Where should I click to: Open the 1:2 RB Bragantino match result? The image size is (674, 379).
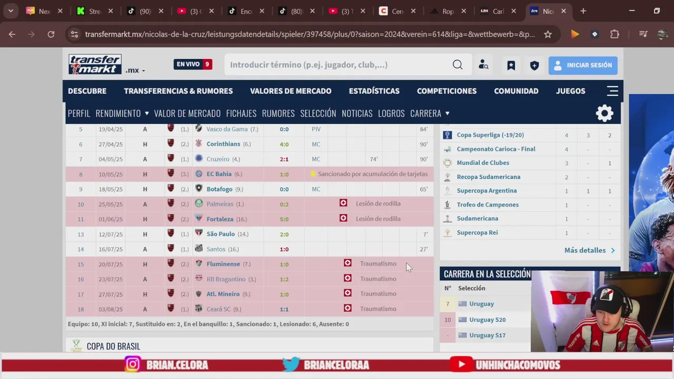284,279
